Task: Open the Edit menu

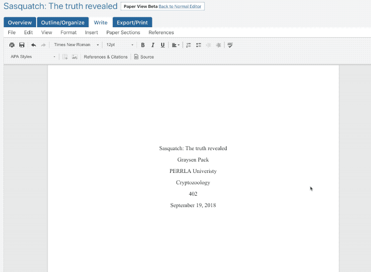Action: point(28,33)
